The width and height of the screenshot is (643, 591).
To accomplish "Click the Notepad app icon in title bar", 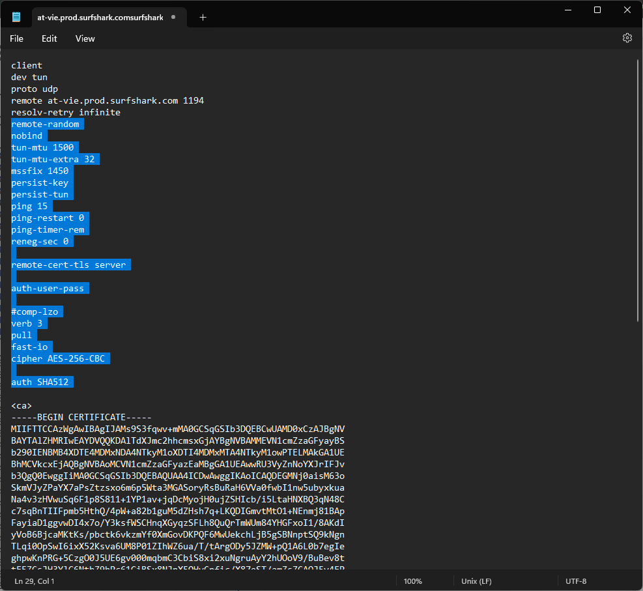I will pyautogui.click(x=16, y=18).
